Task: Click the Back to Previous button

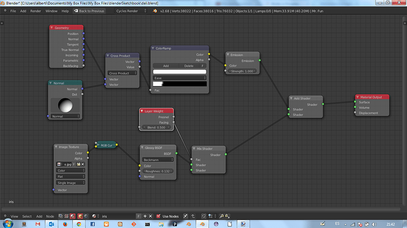Action: point(89,11)
